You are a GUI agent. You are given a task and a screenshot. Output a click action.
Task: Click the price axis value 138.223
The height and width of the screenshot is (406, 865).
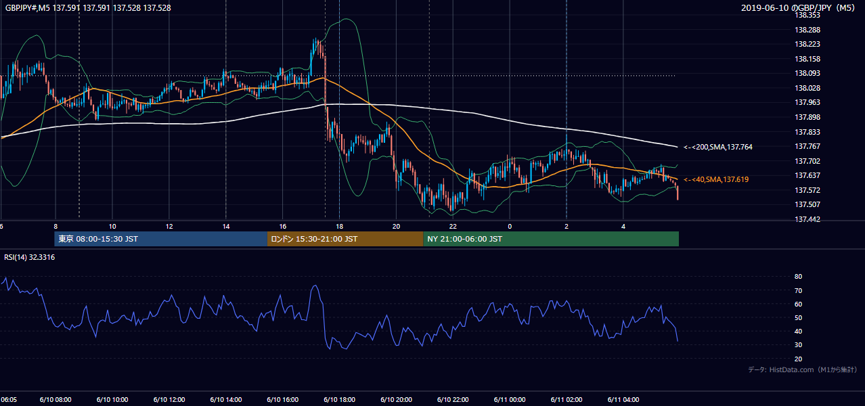[x=807, y=44]
